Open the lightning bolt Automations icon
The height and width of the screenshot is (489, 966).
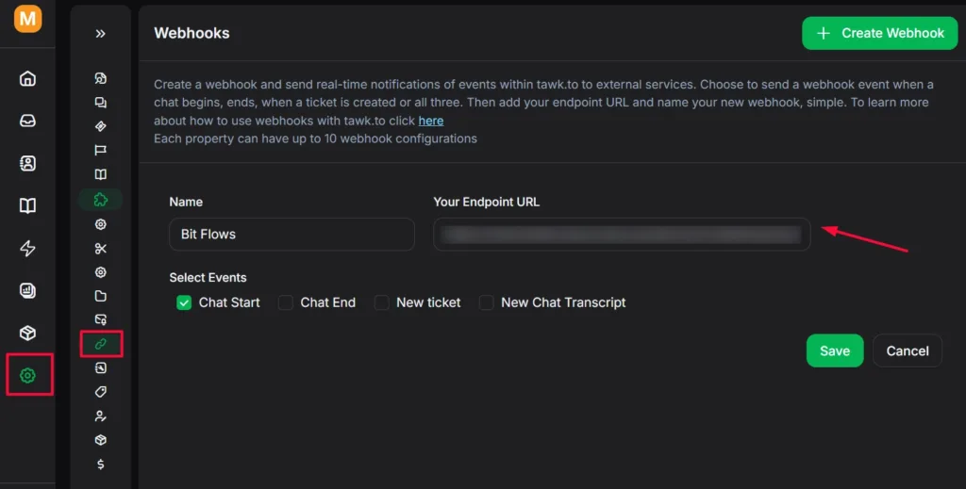[x=27, y=248]
